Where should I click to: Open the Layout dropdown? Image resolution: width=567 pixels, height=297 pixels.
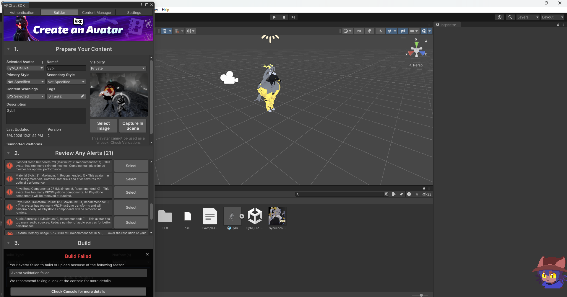click(x=552, y=17)
